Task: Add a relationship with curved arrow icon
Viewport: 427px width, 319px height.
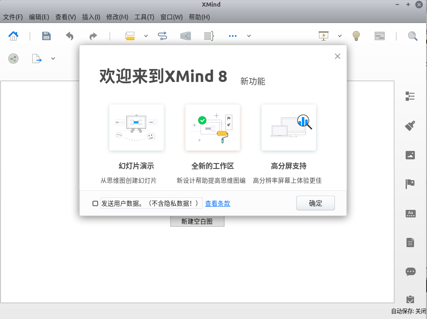Action: click(162, 36)
